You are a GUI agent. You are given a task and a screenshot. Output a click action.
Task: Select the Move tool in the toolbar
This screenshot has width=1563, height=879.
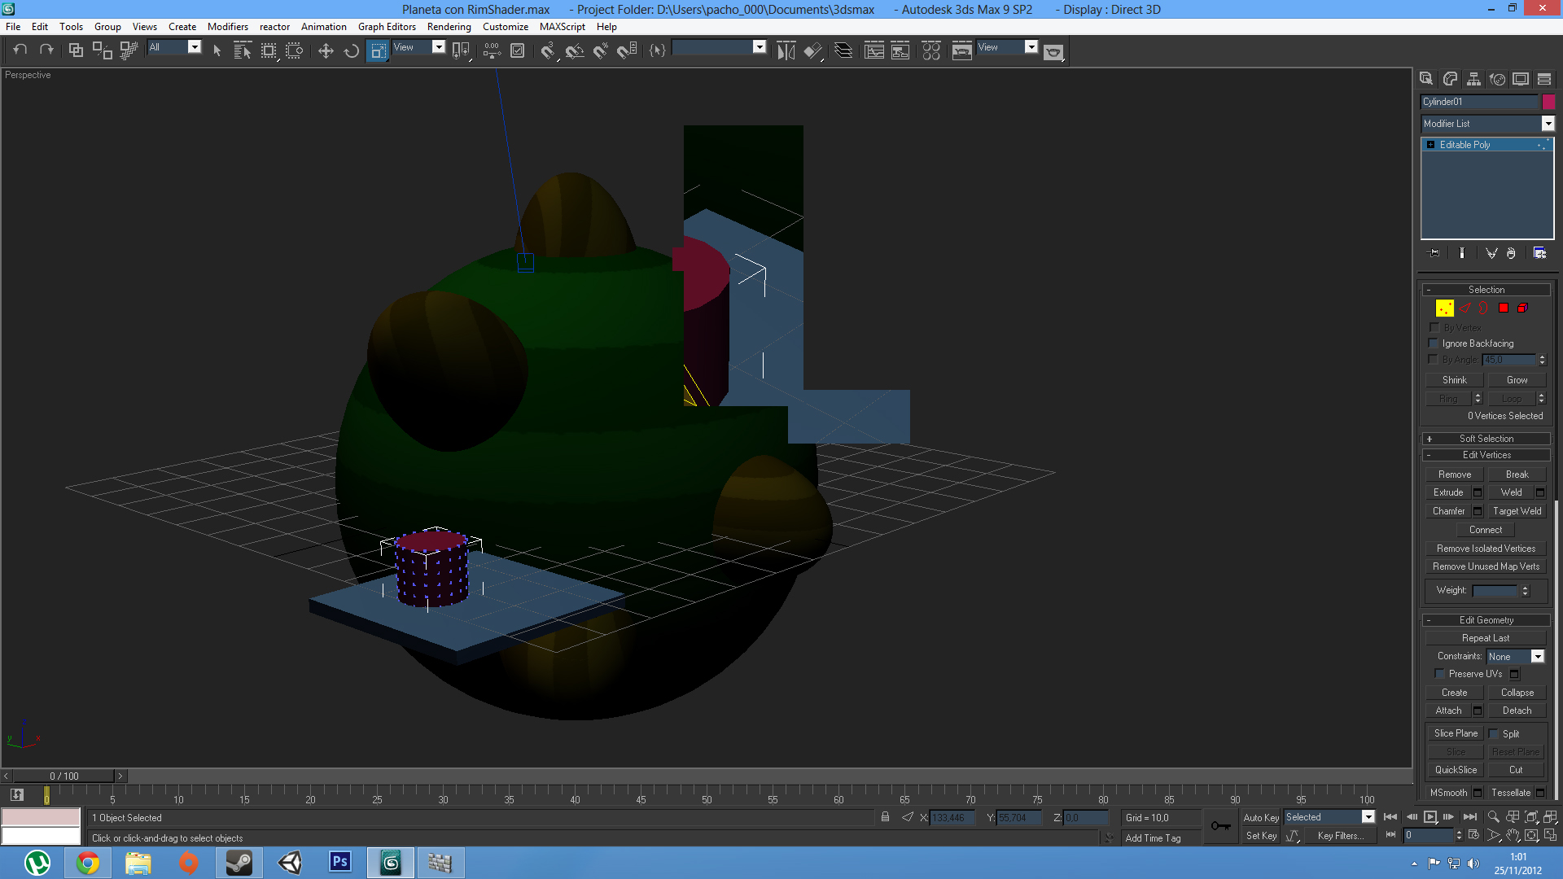pyautogui.click(x=326, y=50)
